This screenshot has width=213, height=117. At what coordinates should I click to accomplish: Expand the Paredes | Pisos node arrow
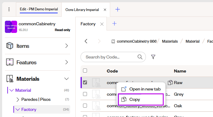pyautogui.click(x=18, y=100)
